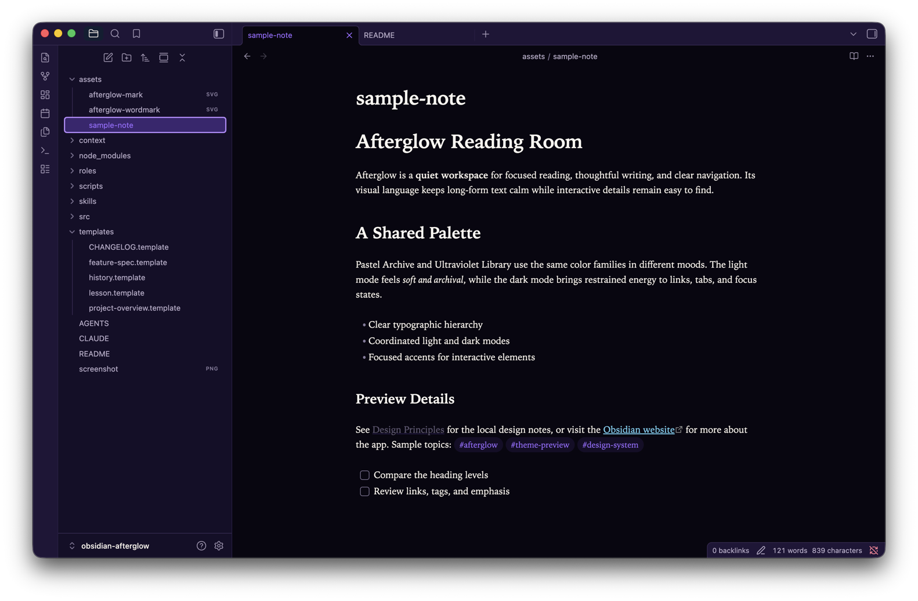Click the #afterglow tag

[x=478, y=445]
